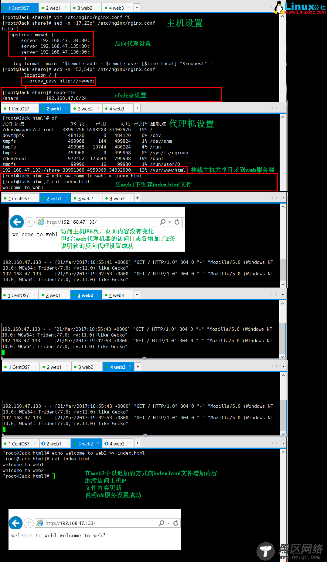Viewport: 327px width, 562px height.
Task: Close active web1 tab in pane showing df output
Action: (66, 108)
